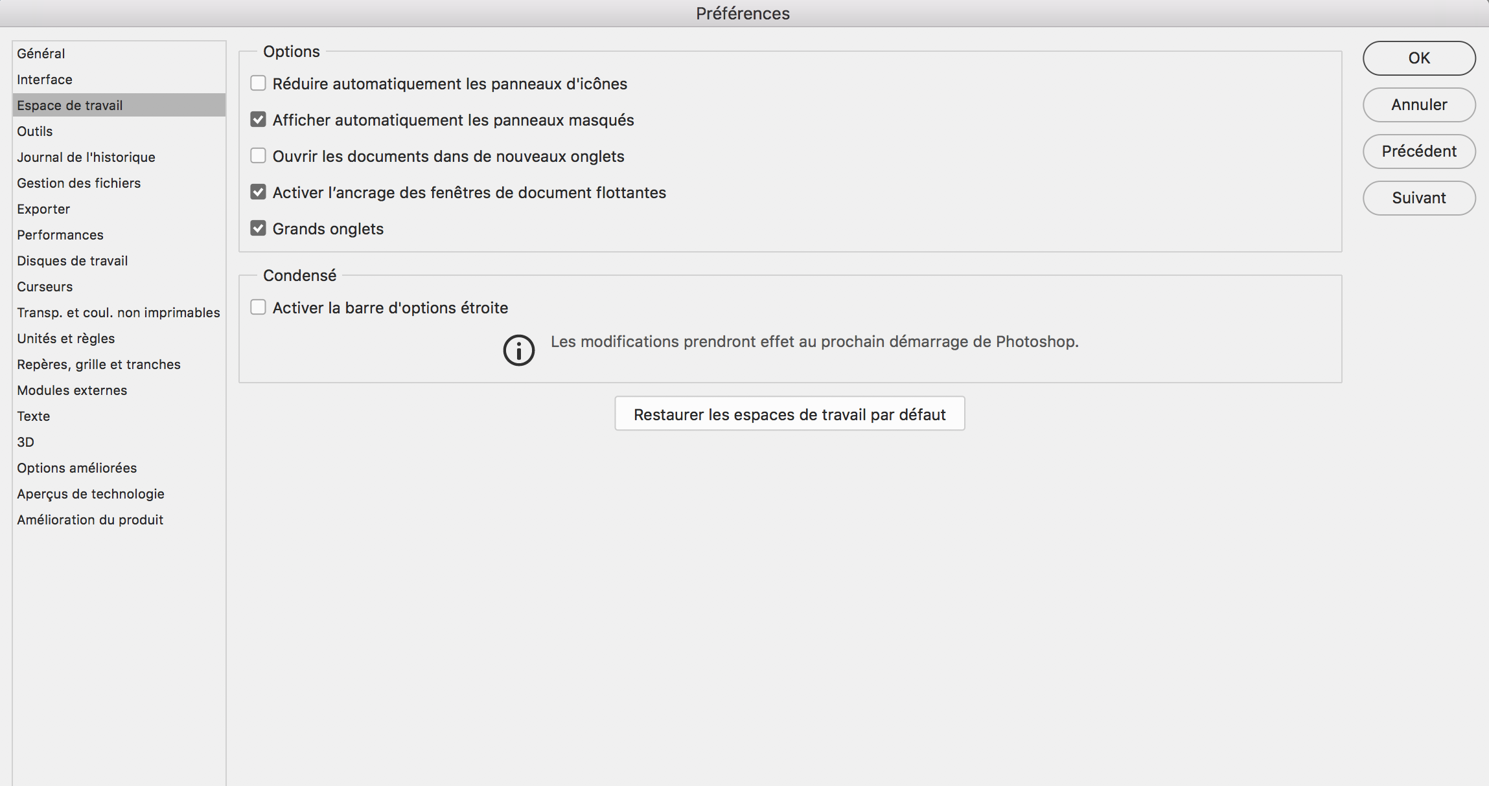Open Disques de travail preferences
Viewport: 1489px width, 786px height.
tap(72, 260)
